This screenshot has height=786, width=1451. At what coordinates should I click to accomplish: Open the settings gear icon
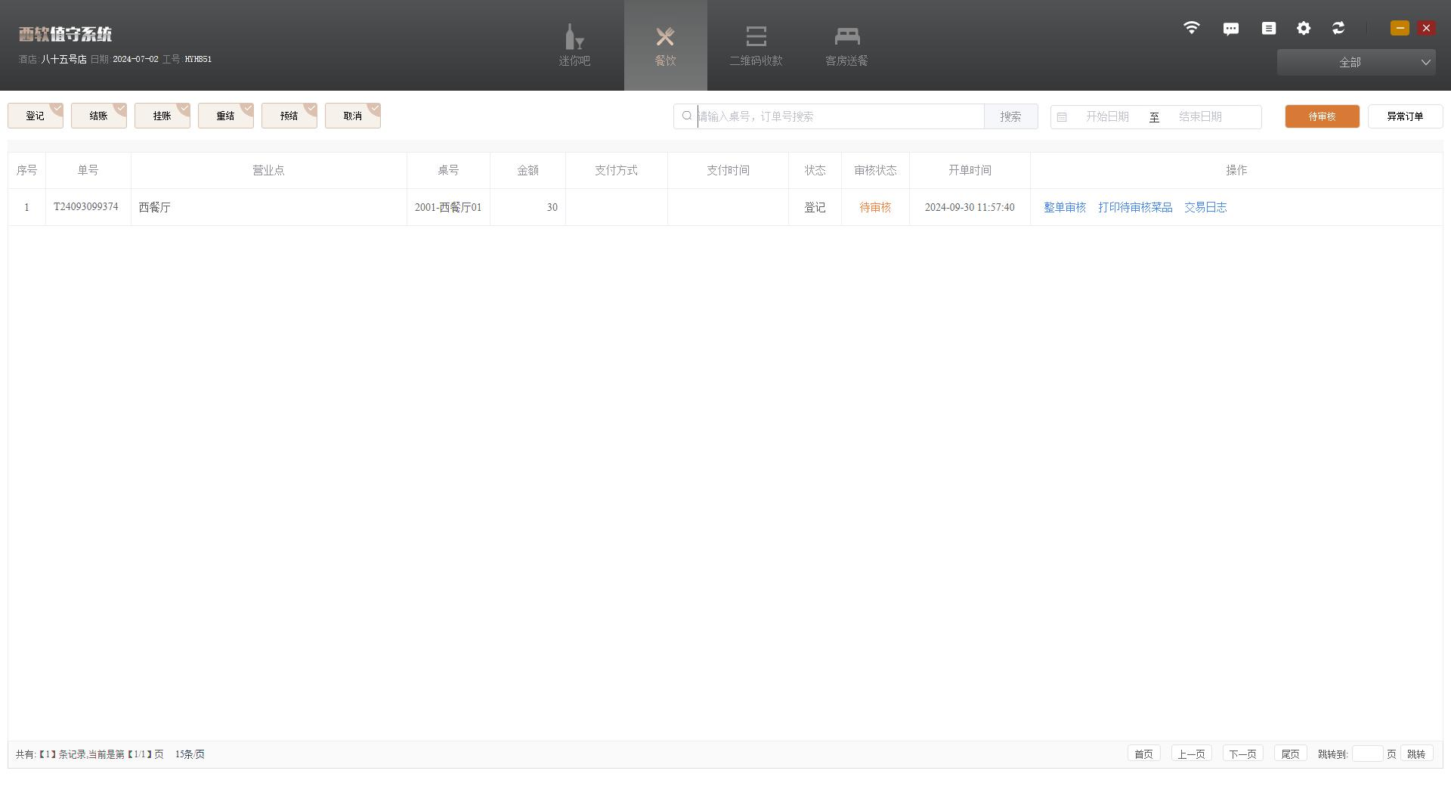click(x=1303, y=28)
